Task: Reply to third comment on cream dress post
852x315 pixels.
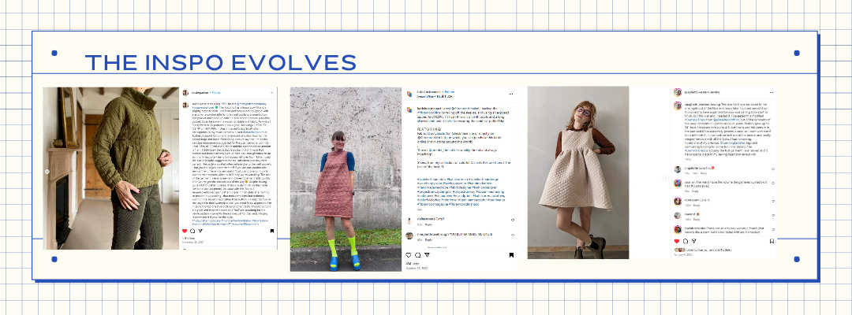Action: (697, 206)
